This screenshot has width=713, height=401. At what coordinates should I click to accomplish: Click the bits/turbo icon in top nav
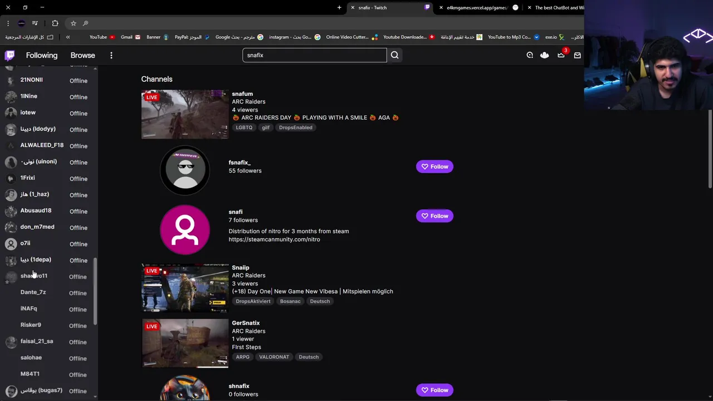pyautogui.click(x=530, y=55)
